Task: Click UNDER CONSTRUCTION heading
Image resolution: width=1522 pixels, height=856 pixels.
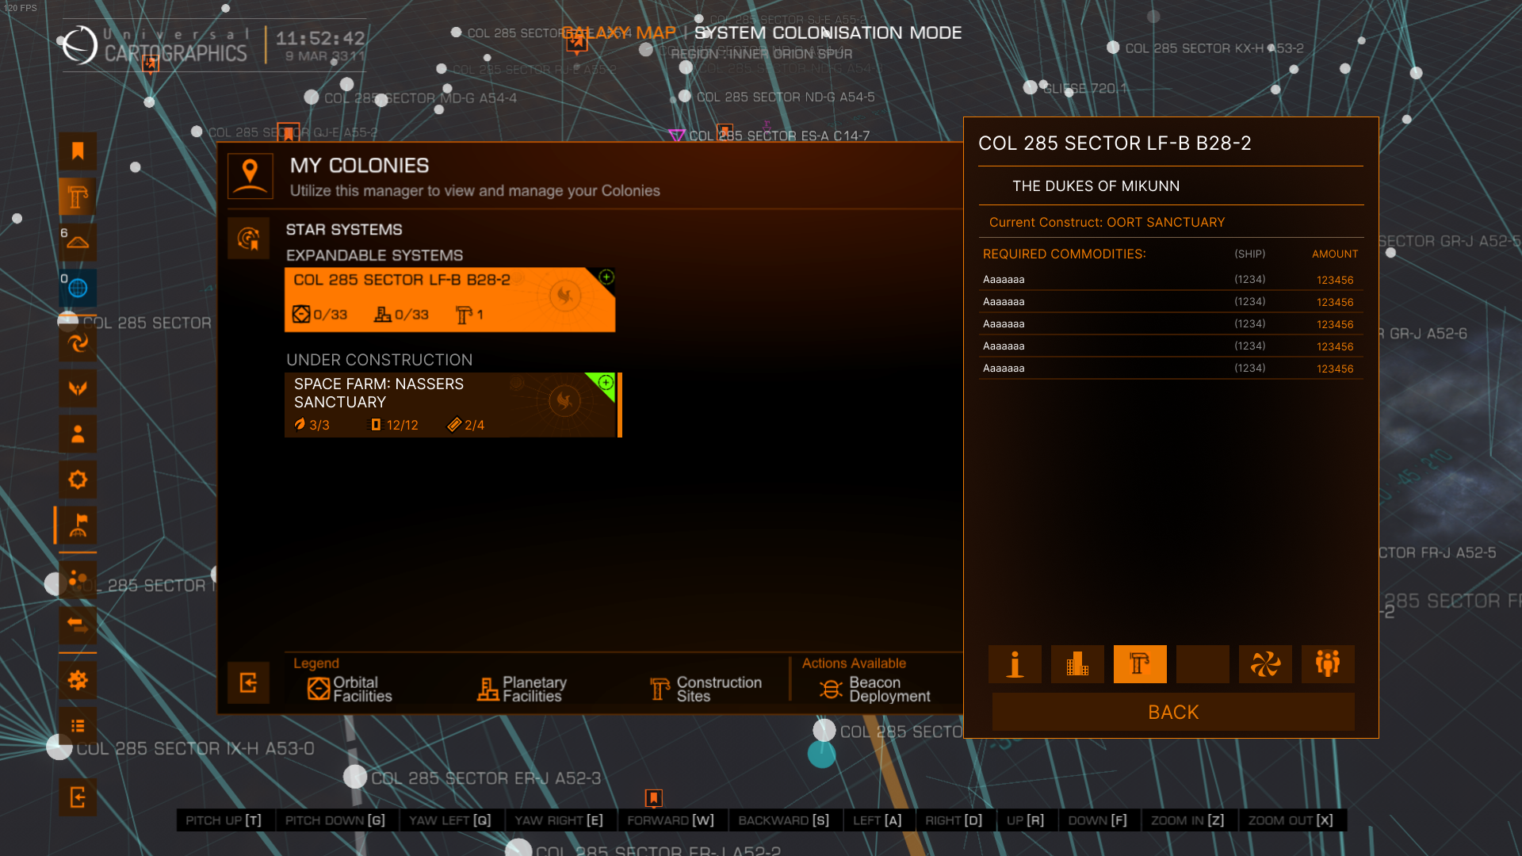Action: [x=379, y=360]
